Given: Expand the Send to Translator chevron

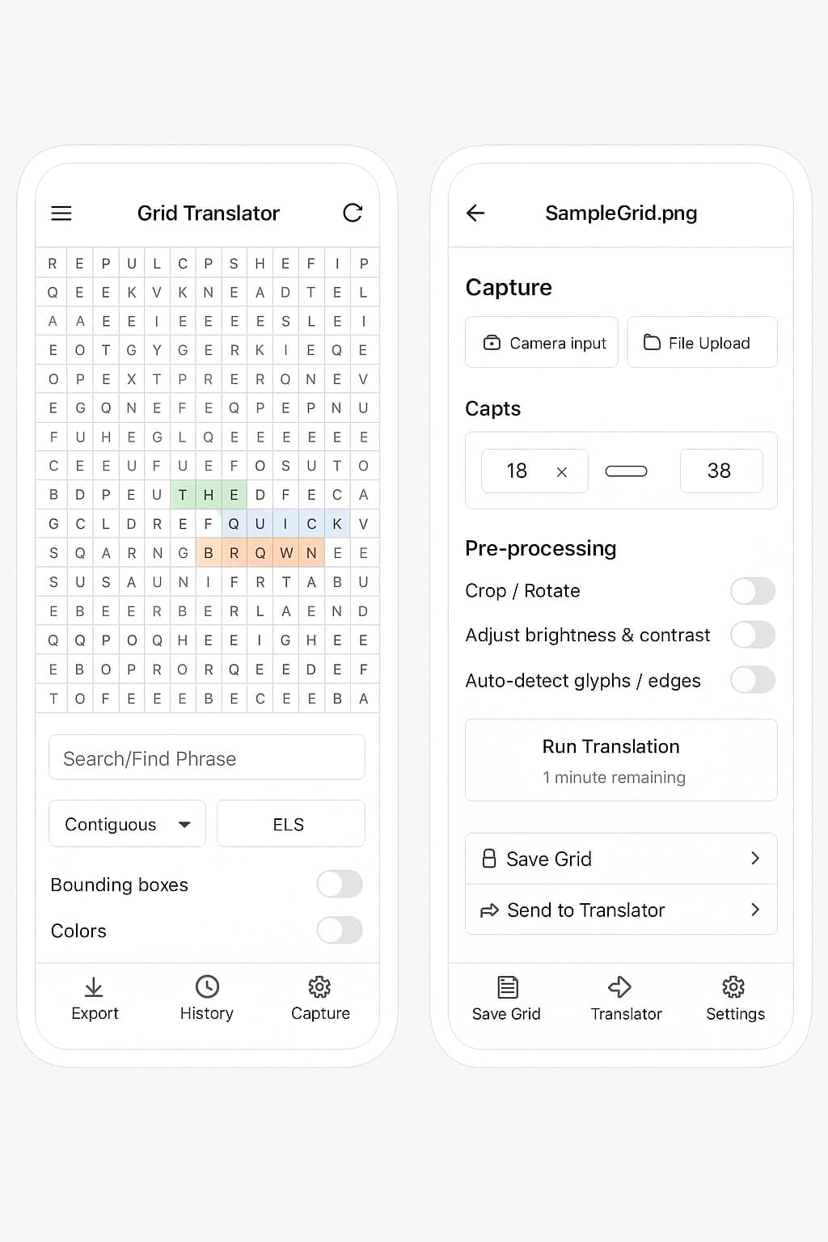Looking at the screenshot, I should coord(755,910).
